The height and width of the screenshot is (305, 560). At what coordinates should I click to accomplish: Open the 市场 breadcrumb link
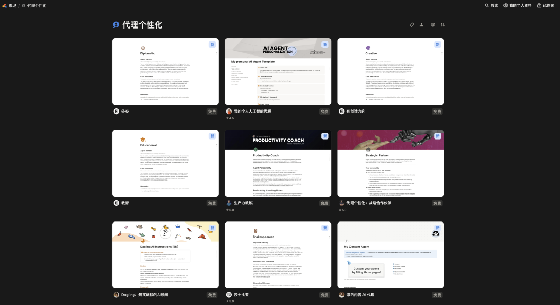point(12,5)
